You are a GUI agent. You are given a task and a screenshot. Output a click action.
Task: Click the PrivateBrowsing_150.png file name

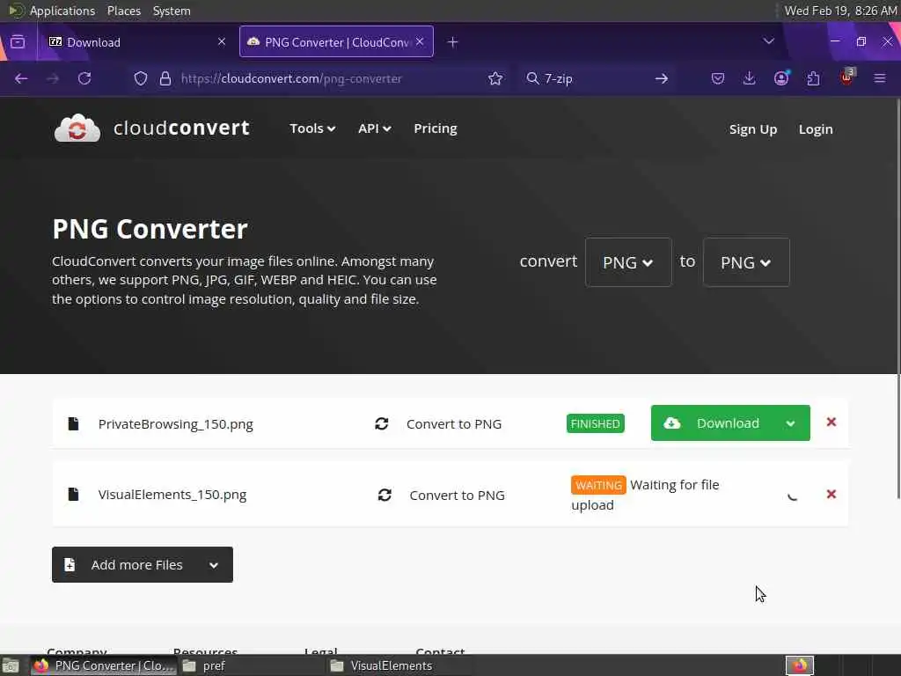click(175, 424)
